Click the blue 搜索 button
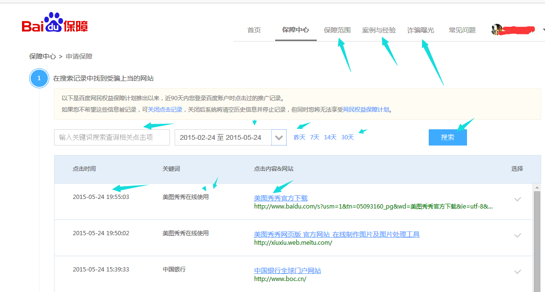This screenshot has height=292, width=545. click(448, 137)
